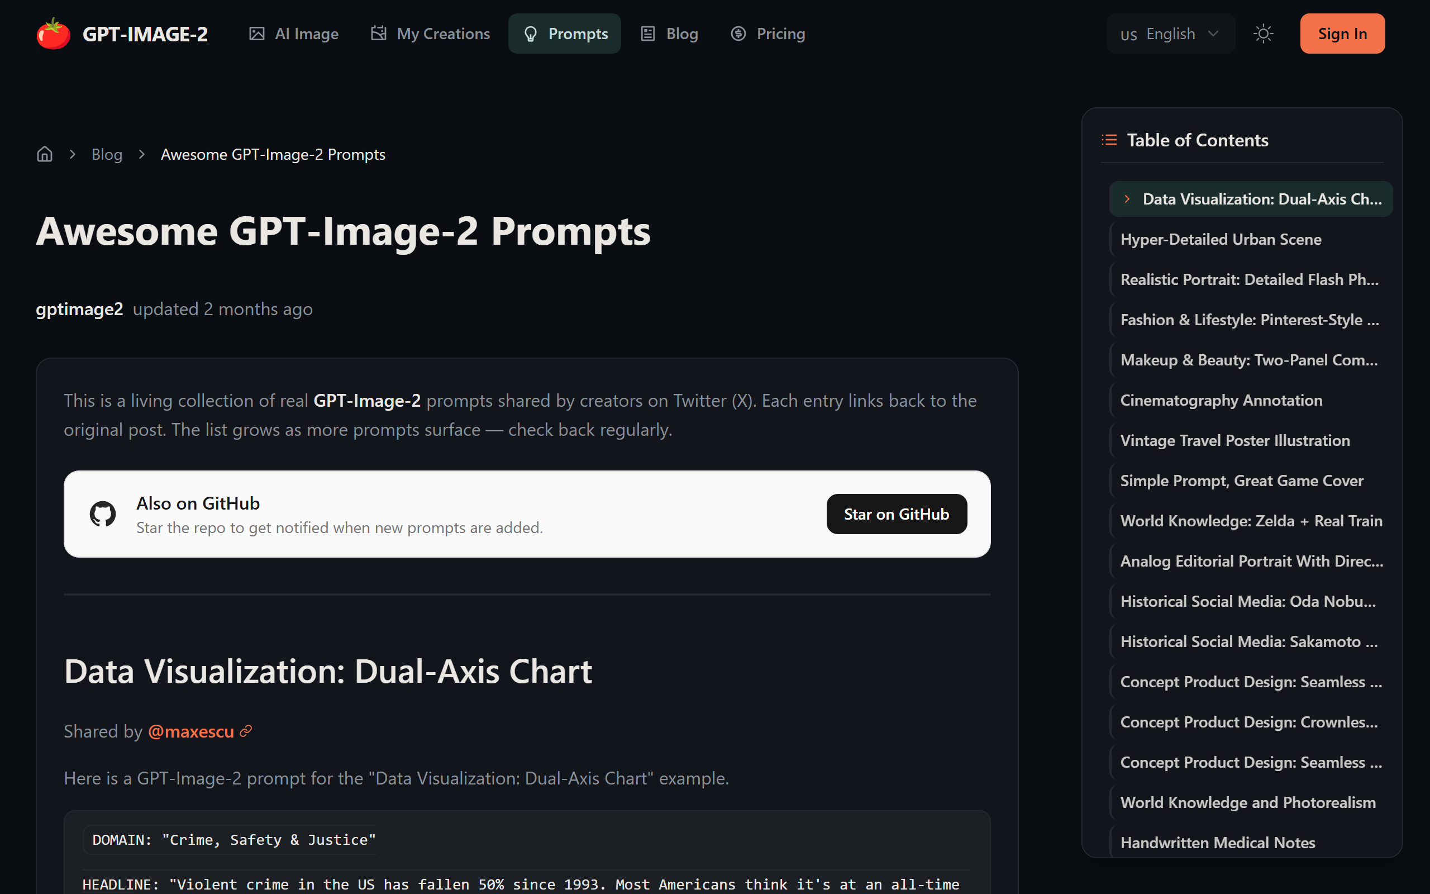
Task: Click the GitHub octocat icon
Action: (x=103, y=514)
